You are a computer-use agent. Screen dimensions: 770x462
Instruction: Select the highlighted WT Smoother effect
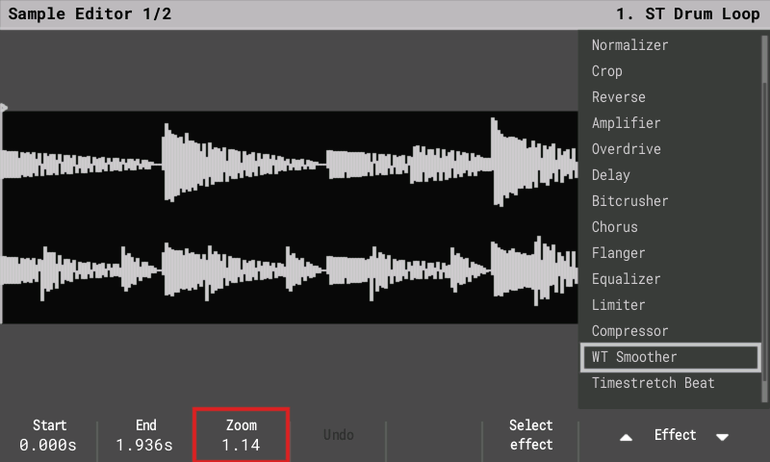click(670, 357)
